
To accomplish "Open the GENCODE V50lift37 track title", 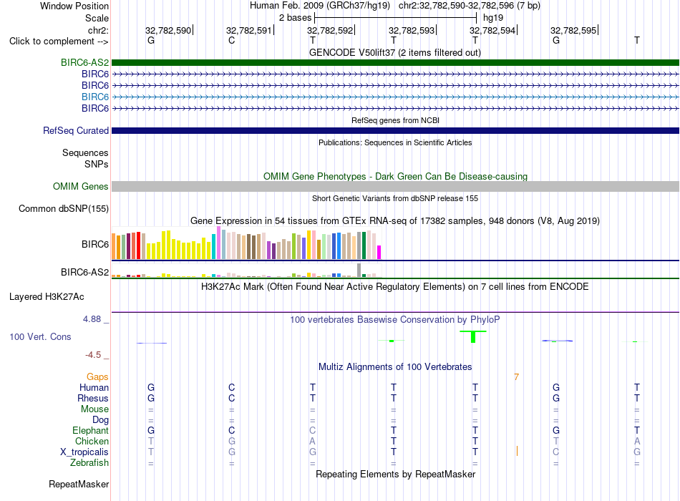I will click(394, 52).
